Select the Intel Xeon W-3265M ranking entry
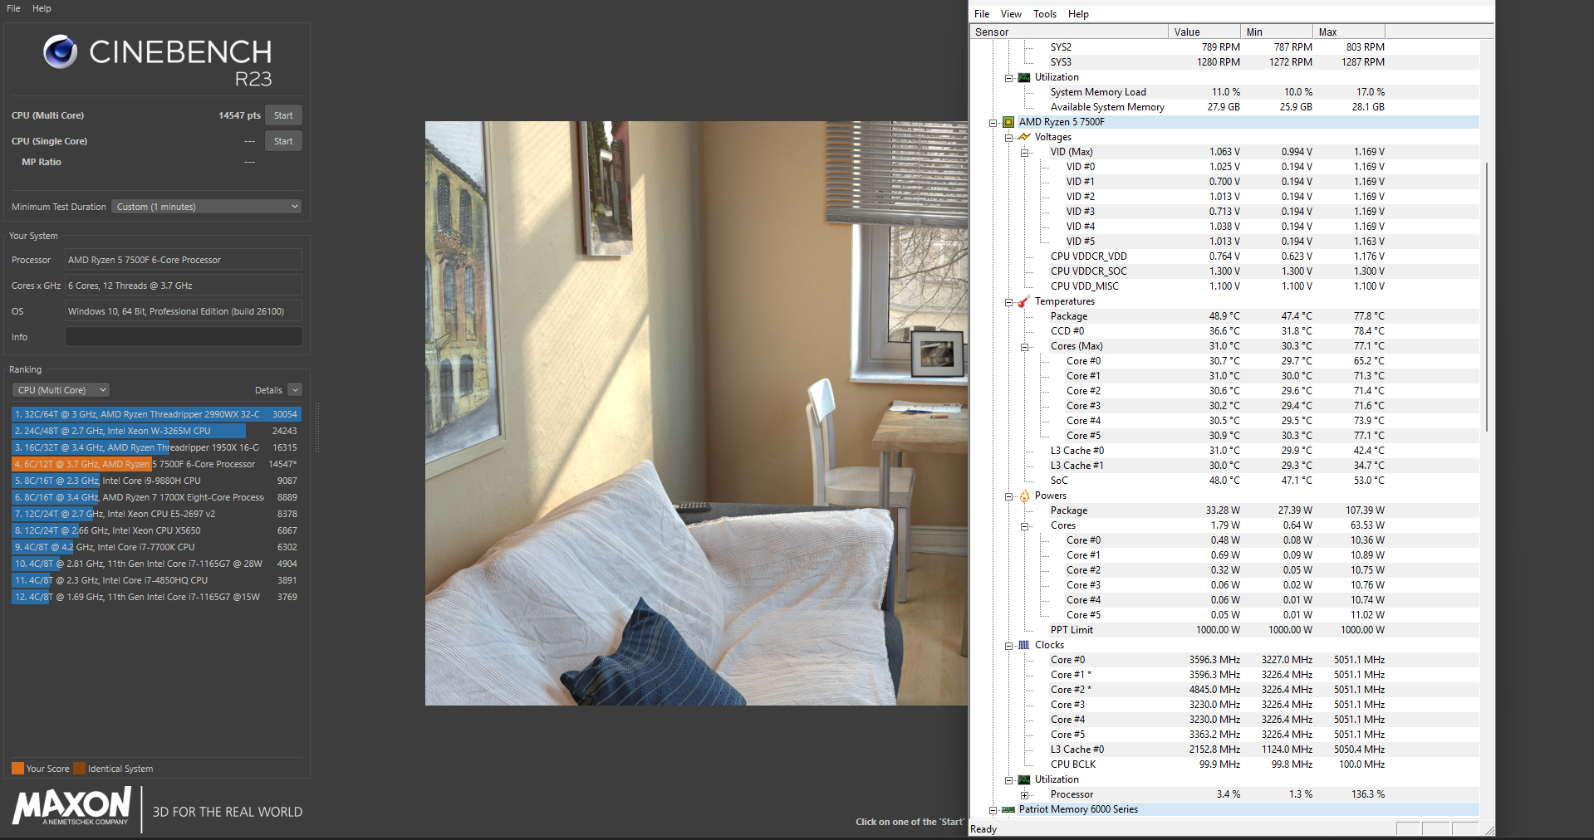This screenshot has width=1594, height=840. point(156,431)
